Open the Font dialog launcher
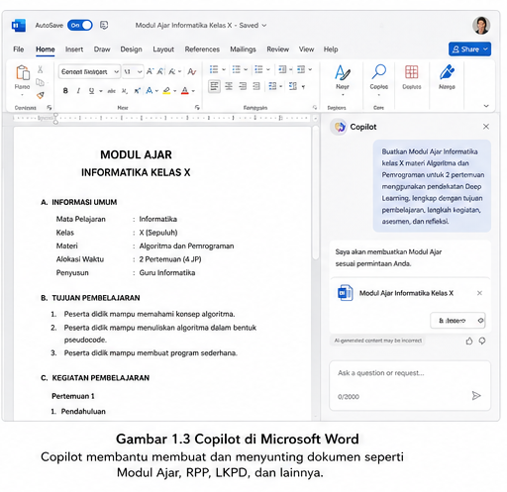This screenshot has height=492, width=507. tap(197, 108)
